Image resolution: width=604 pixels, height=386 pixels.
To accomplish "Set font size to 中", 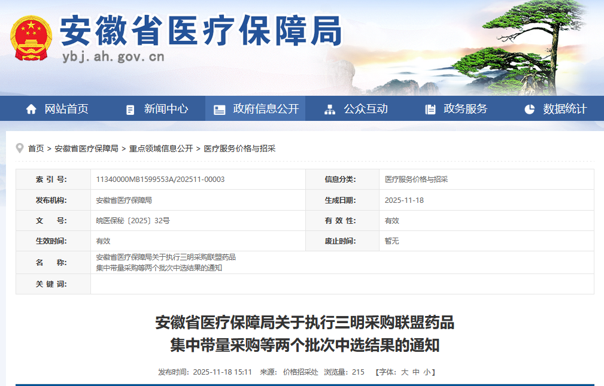I will point(416,372).
